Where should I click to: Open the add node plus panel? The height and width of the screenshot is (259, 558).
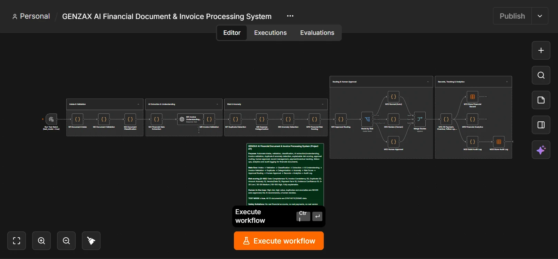tap(541, 50)
